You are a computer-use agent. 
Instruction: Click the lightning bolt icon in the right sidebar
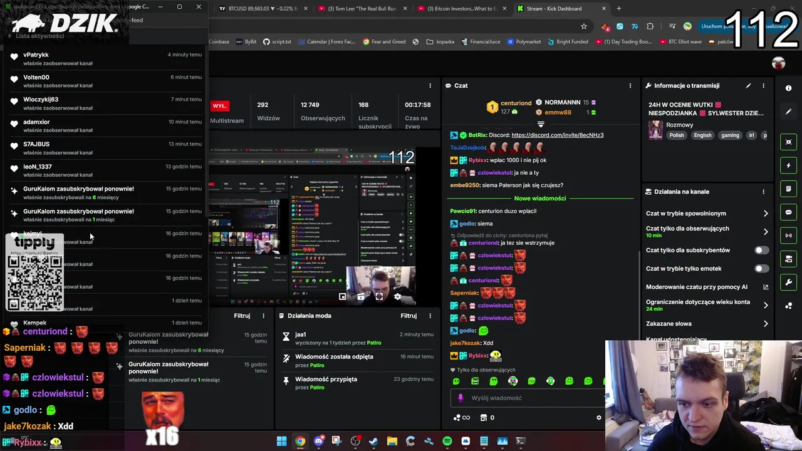pyautogui.click(x=788, y=165)
